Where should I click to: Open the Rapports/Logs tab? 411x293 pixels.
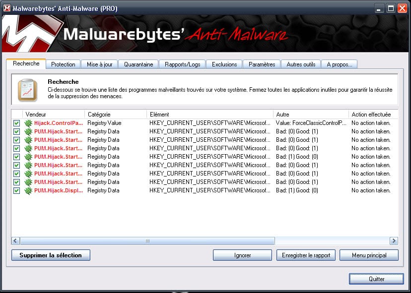click(x=183, y=64)
